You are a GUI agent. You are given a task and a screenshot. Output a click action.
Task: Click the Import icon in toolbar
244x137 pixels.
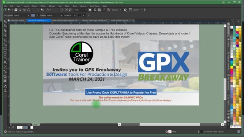(62, 10)
